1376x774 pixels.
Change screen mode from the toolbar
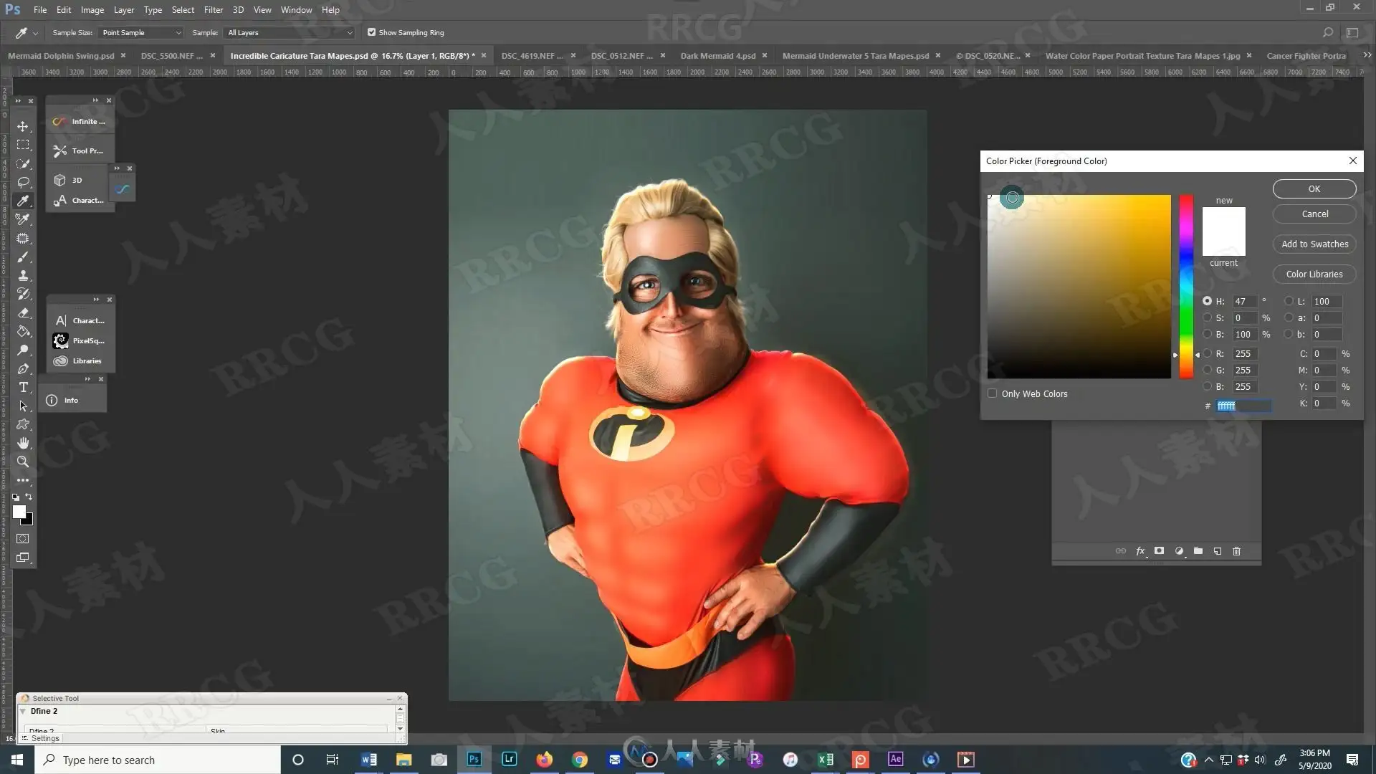point(23,558)
